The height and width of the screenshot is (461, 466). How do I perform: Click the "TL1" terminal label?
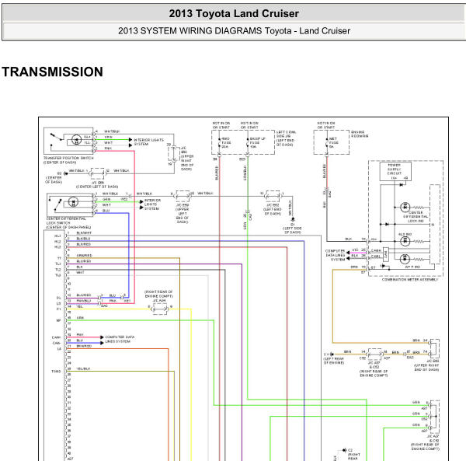(58, 264)
